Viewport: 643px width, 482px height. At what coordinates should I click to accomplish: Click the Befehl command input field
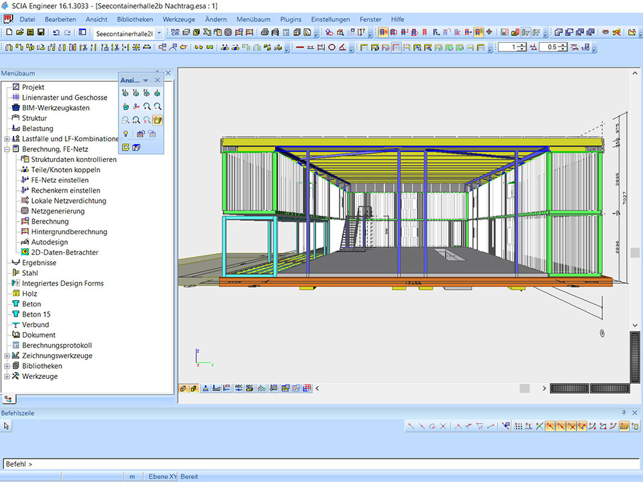click(x=321, y=464)
